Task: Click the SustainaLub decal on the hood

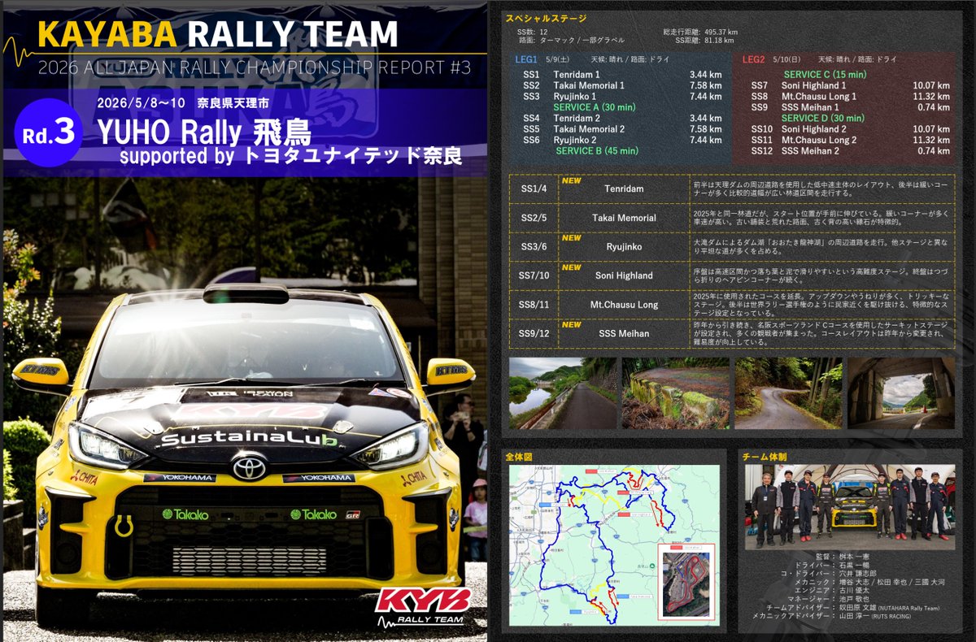Action: pos(248,440)
